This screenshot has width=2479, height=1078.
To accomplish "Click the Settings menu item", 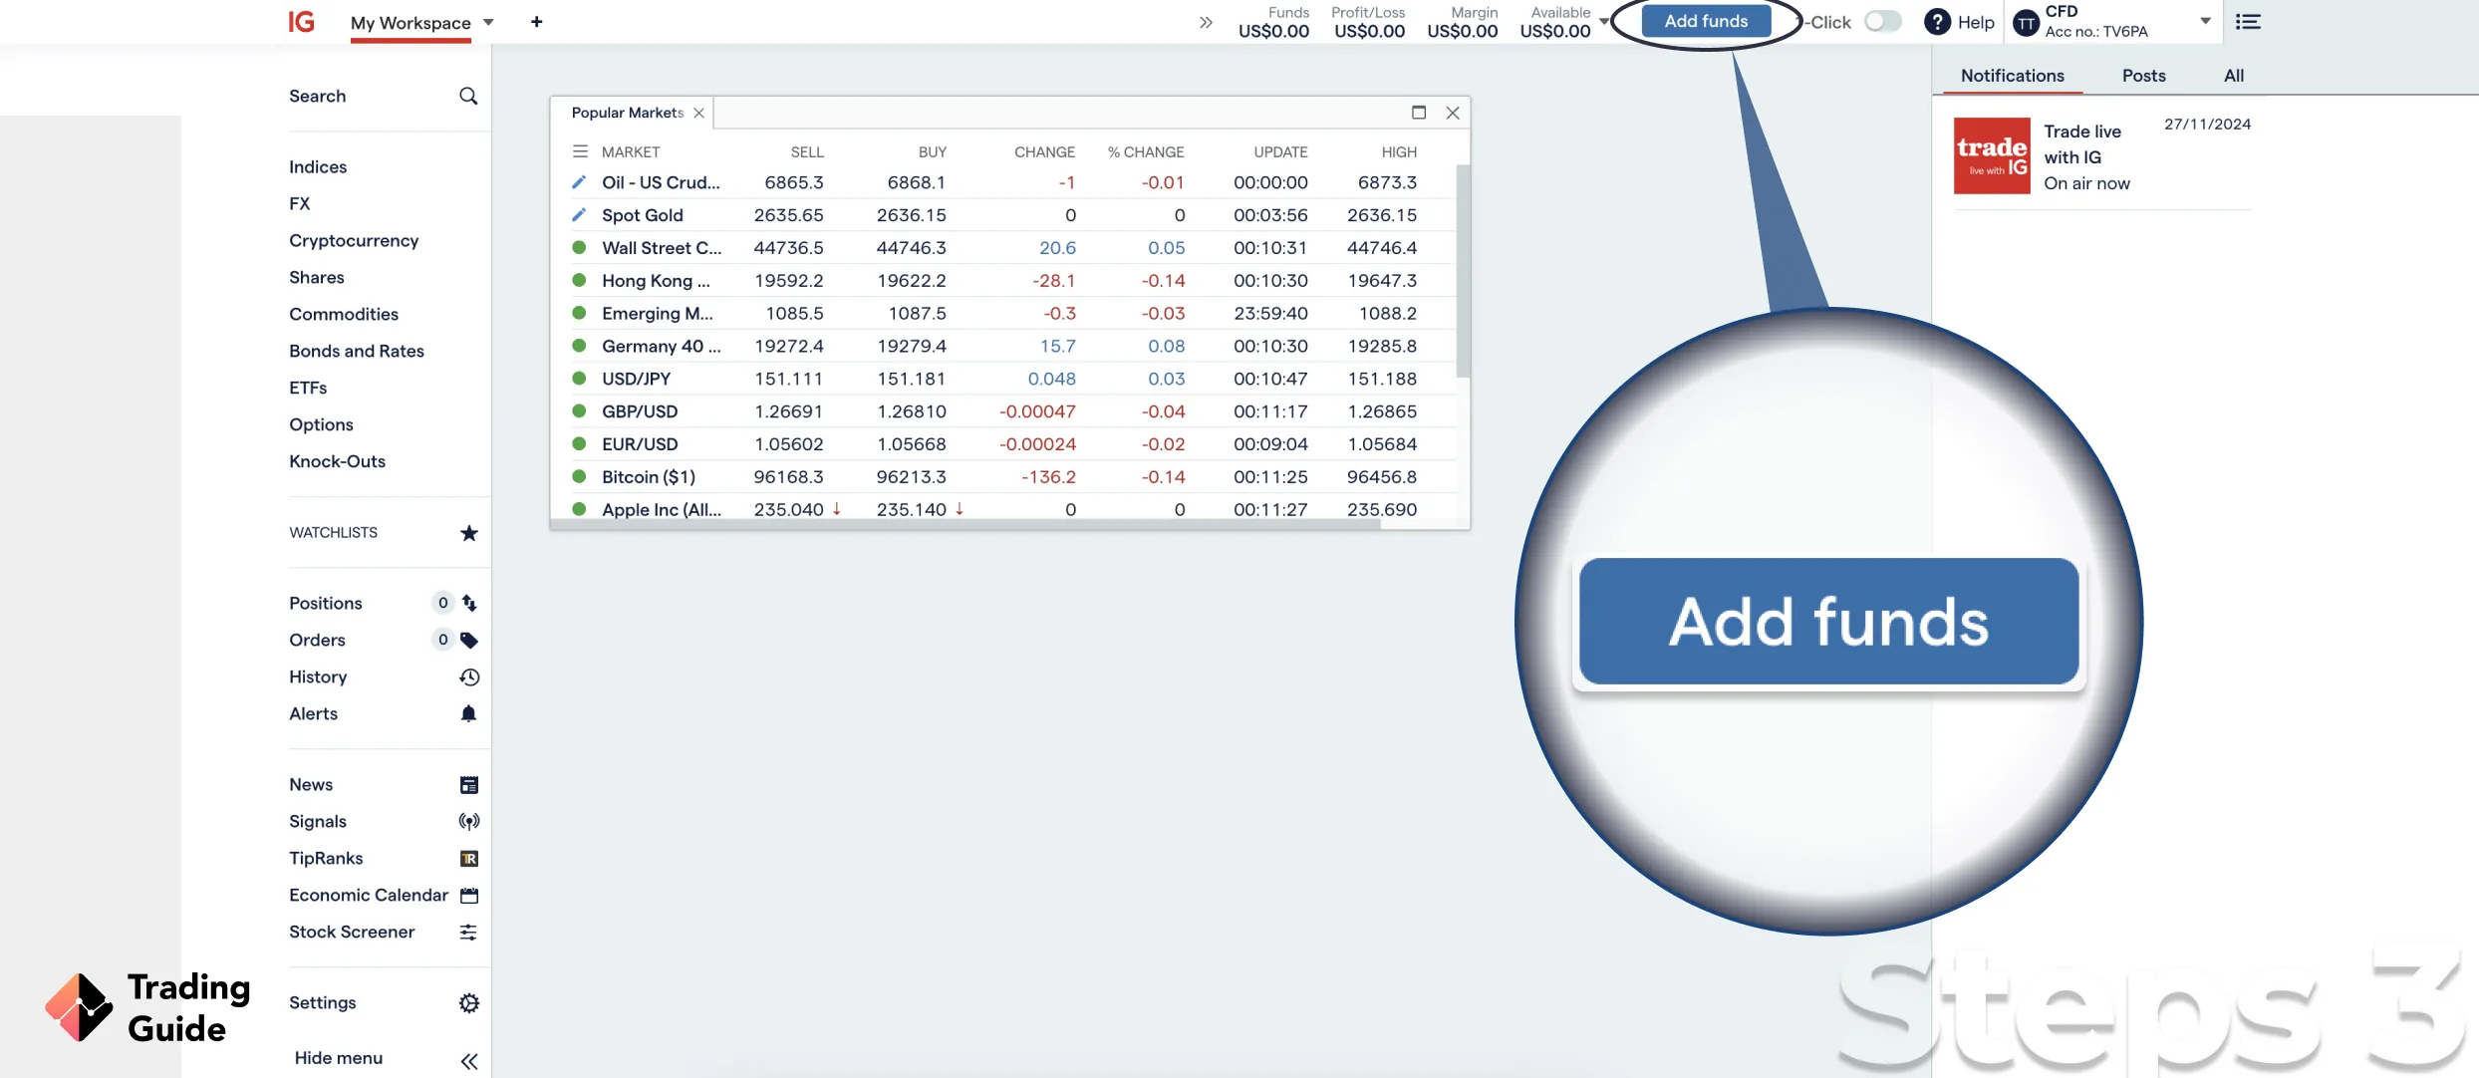I will click(323, 1002).
